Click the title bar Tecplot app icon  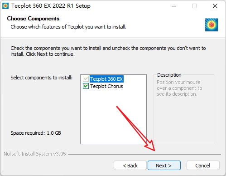click(5, 6)
